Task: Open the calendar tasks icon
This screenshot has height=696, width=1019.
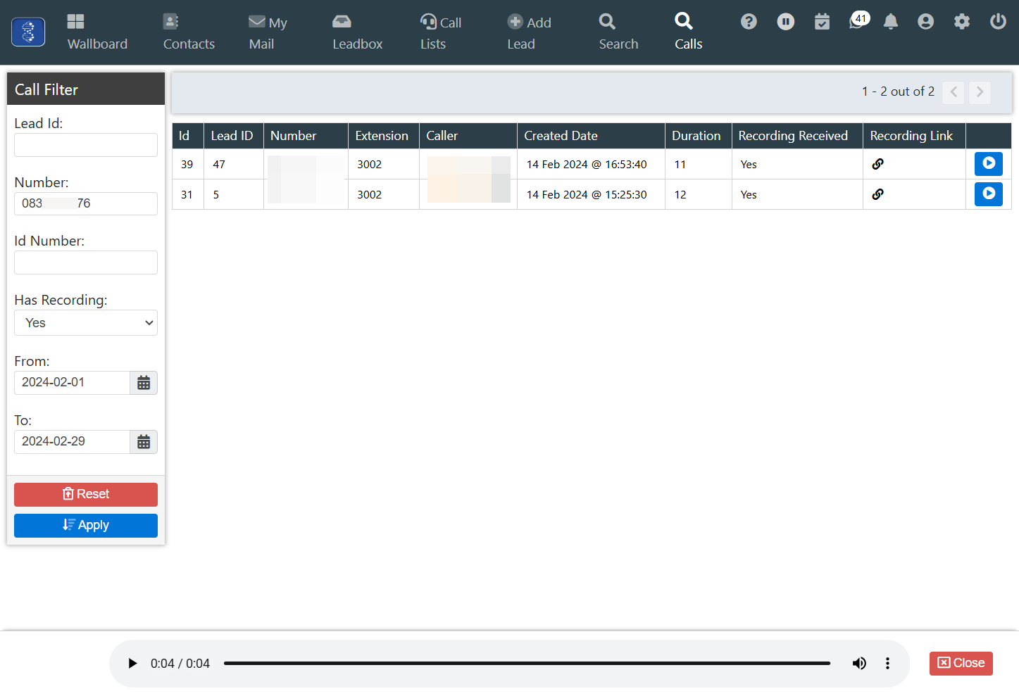Action: point(822,22)
